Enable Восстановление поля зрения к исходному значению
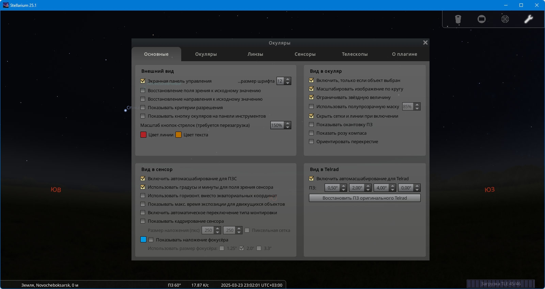This screenshot has width=545, height=289. [x=143, y=90]
